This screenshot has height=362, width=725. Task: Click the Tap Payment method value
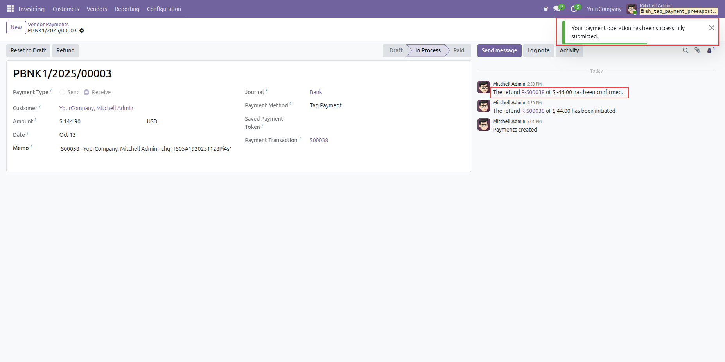click(x=326, y=105)
